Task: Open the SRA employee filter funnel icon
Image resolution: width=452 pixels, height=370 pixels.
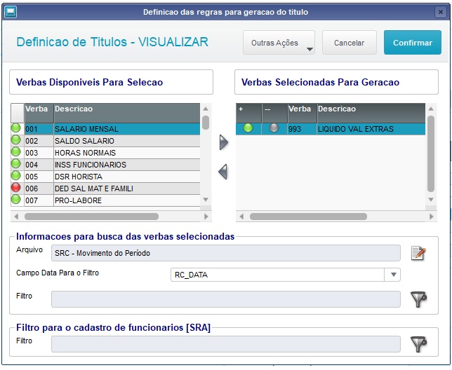Action: pyautogui.click(x=418, y=344)
